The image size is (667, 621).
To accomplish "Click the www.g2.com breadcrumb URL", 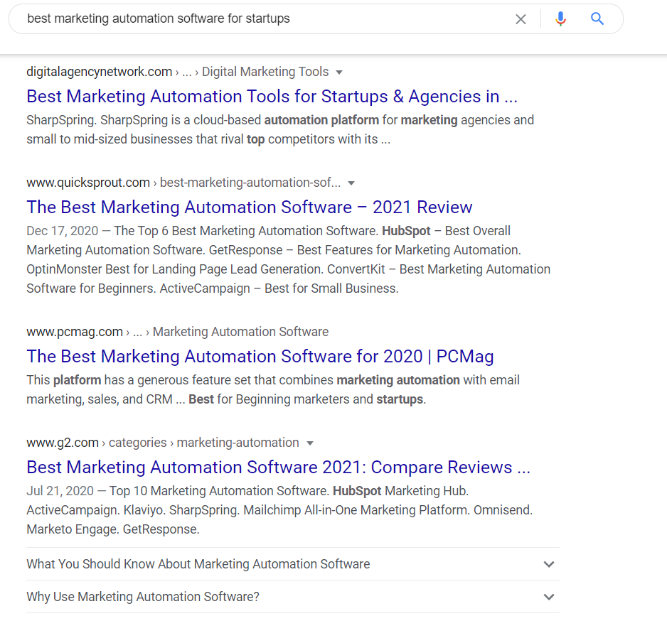I will click(x=63, y=443).
